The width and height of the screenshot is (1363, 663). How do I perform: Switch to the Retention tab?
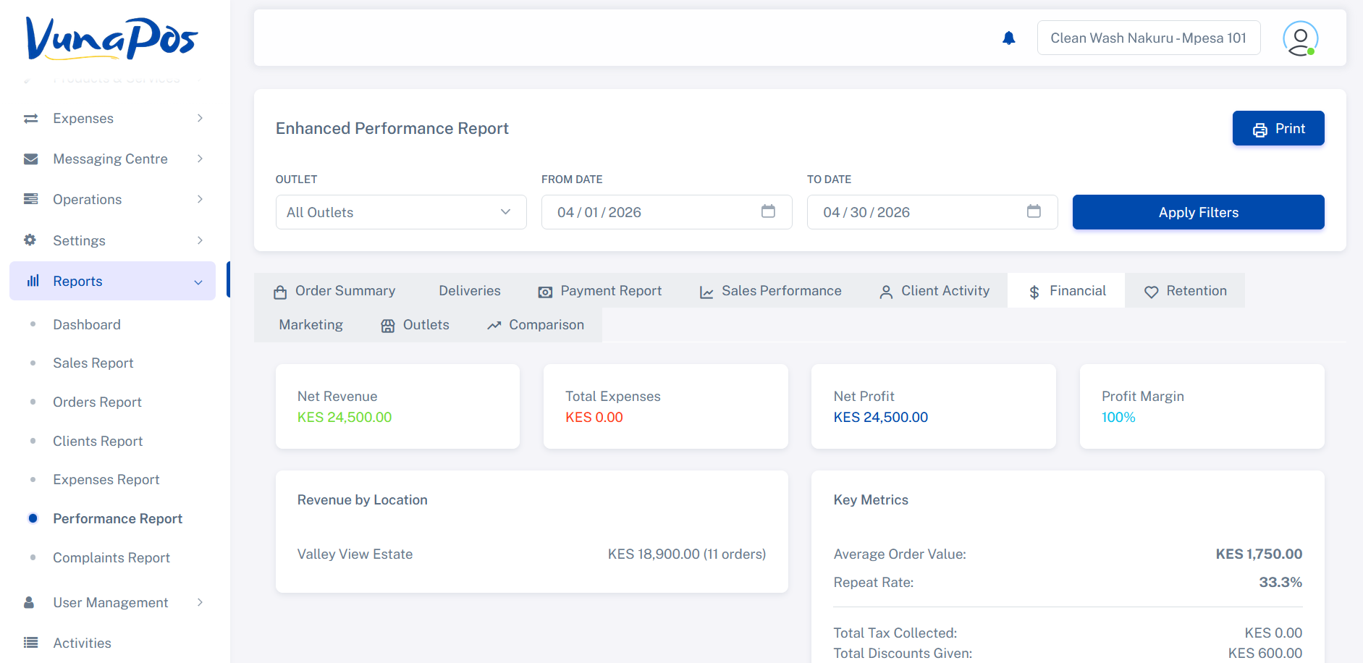tap(1185, 291)
